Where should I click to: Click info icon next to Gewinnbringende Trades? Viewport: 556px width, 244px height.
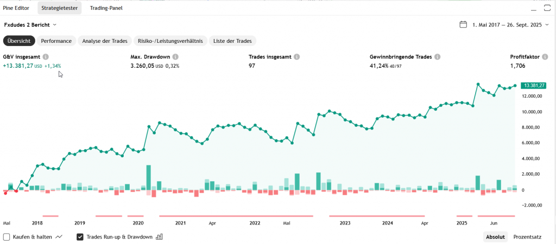pyautogui.click(x=437, y=57)
